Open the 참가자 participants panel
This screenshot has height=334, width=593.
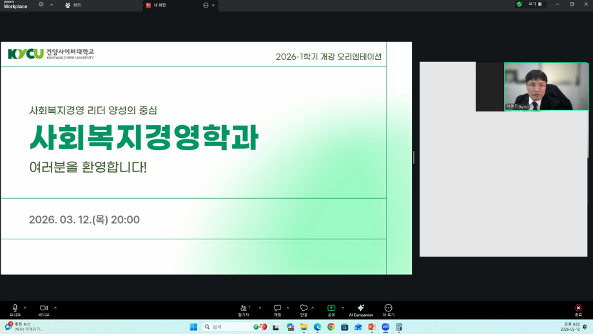(x=244, y=310)
